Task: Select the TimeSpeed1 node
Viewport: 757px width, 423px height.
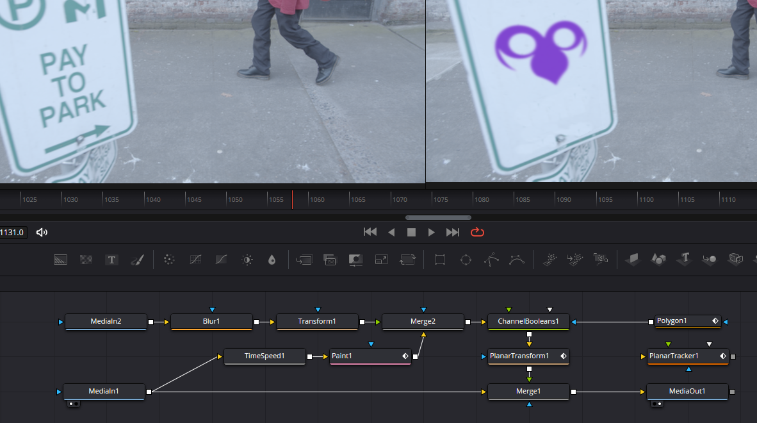Action: tap(265, 356)
